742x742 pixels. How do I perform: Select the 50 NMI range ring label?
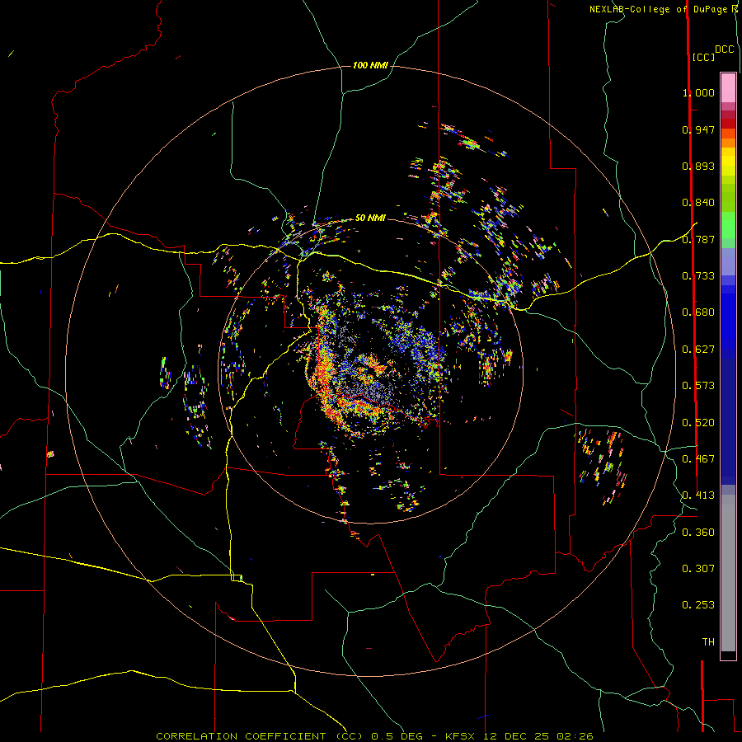tap(370, 218)
